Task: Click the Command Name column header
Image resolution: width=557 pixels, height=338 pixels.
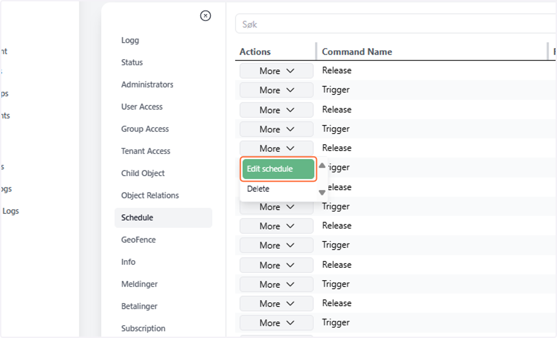Action: [x=357, y=52]
